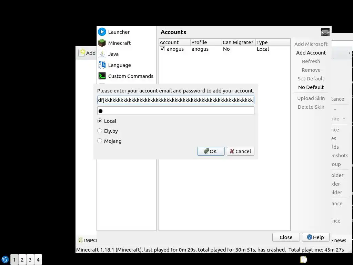Open the taskbar start menu icon
353x265 pixels.
(x=5, y=259)
